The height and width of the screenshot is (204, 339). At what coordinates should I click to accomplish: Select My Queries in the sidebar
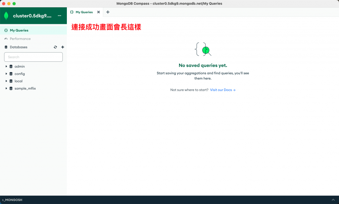(x=33, y=30)
